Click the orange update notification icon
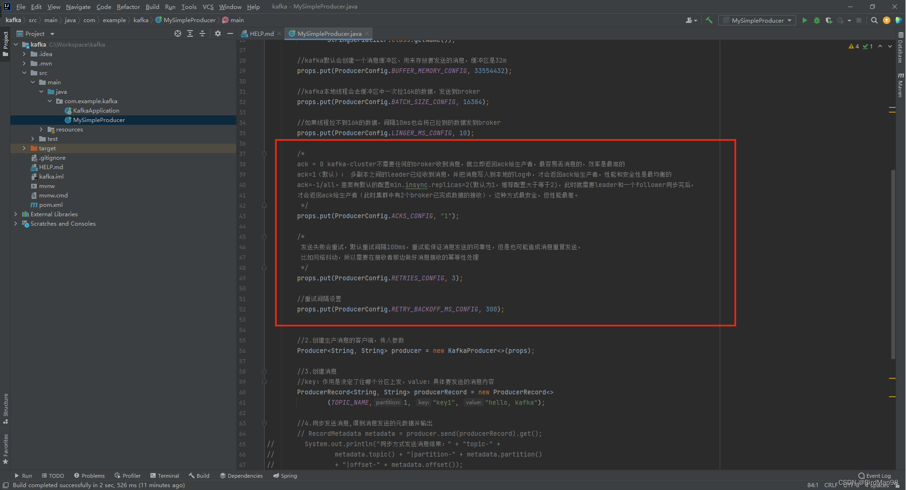The image size is (906, 490). [887, 20]
